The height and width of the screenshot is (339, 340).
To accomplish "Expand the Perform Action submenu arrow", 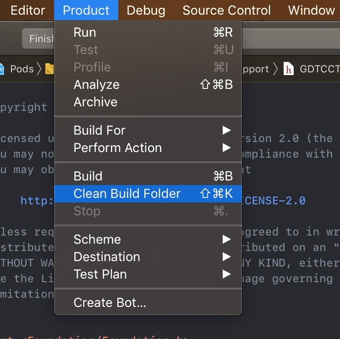I will click(226, 148).
